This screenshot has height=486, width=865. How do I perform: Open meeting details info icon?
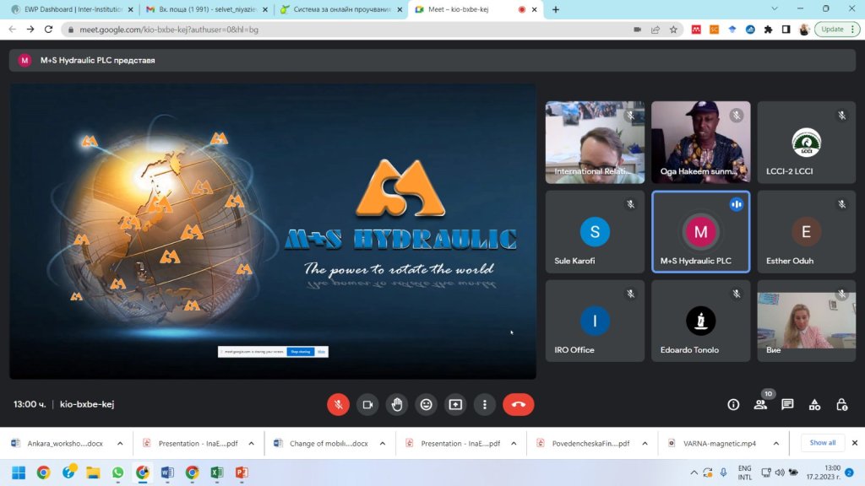point(733,404)
